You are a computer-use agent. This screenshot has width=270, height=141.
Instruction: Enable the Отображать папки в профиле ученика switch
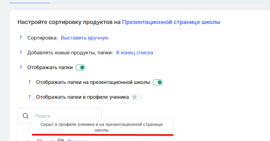[136, 97]
